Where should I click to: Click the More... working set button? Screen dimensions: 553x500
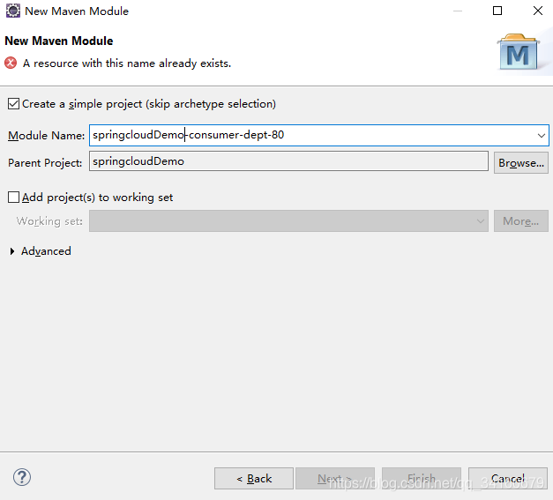coord(521,221)
